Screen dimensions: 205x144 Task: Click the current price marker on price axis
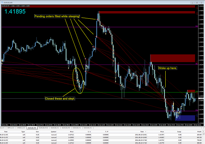pos(201,98)
